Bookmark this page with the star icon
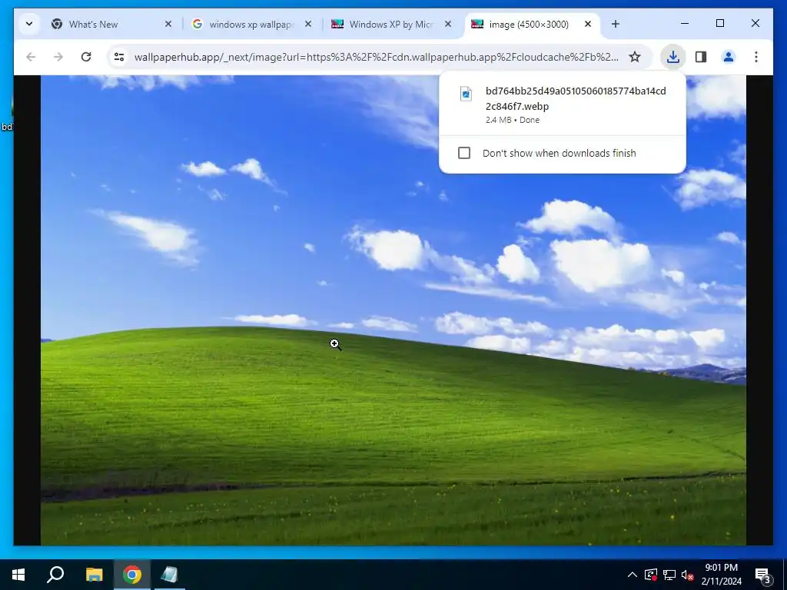 (x=635, y=57)
